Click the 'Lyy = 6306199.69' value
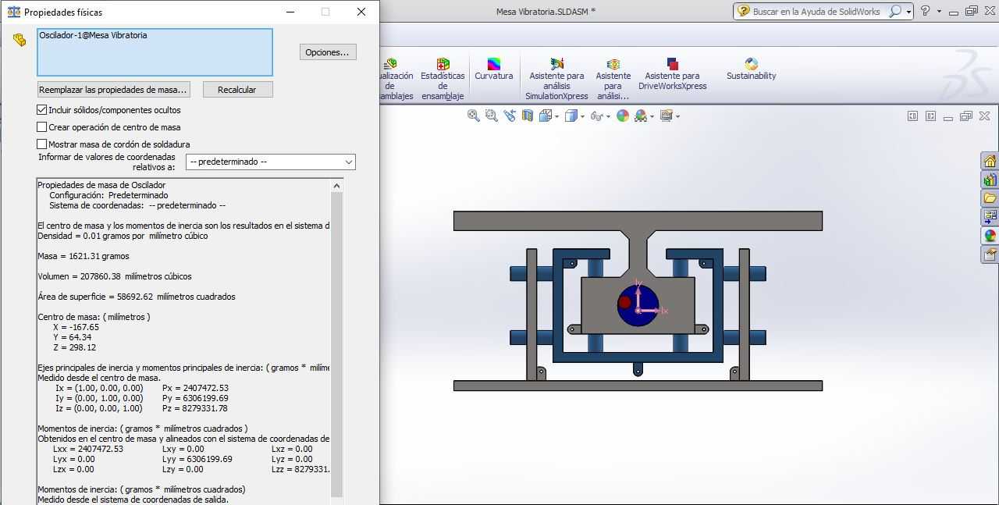 (x=197, y=459)
